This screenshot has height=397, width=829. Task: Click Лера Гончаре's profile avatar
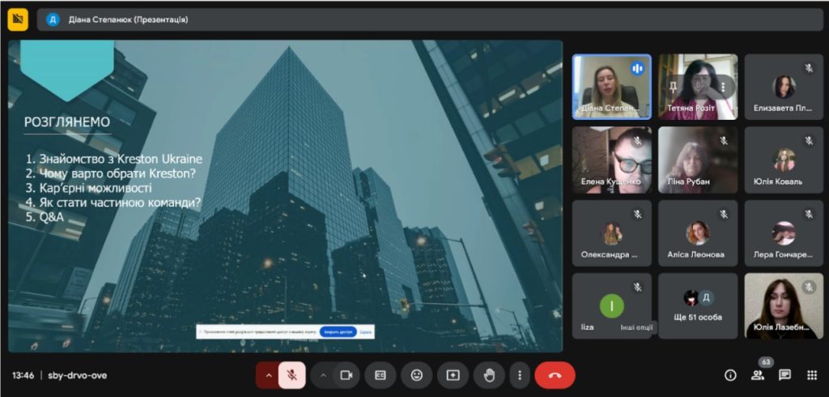784,233
